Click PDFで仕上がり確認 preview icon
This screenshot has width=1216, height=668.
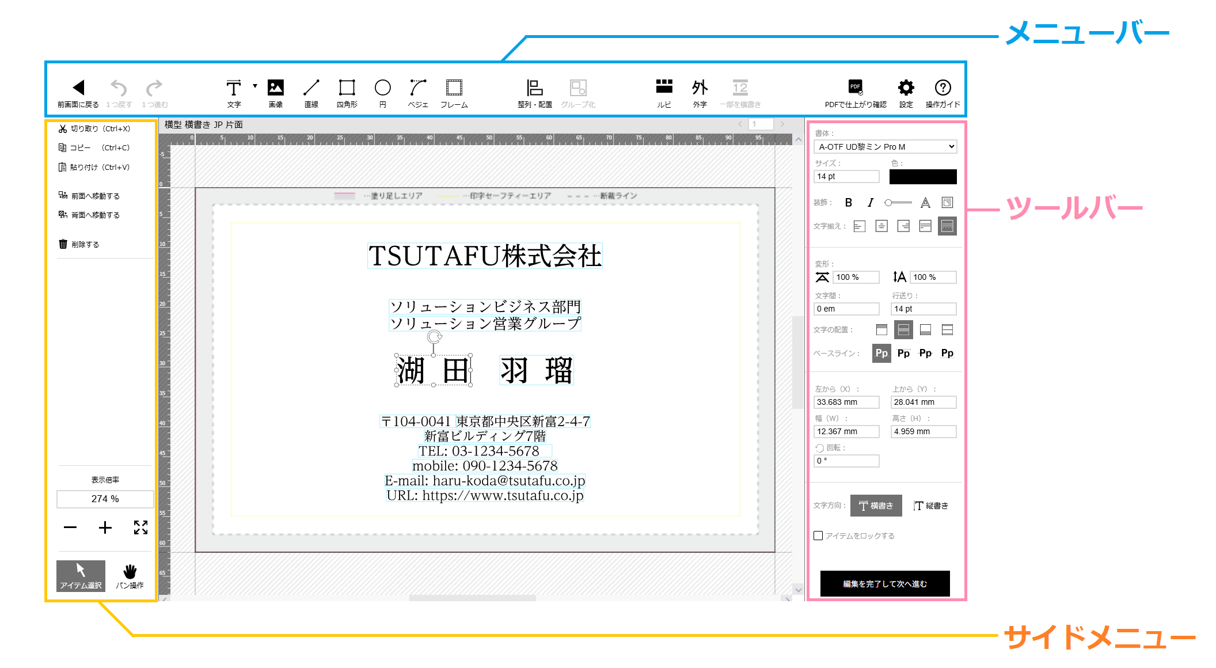pyautogui.click(x=856, y=88)
